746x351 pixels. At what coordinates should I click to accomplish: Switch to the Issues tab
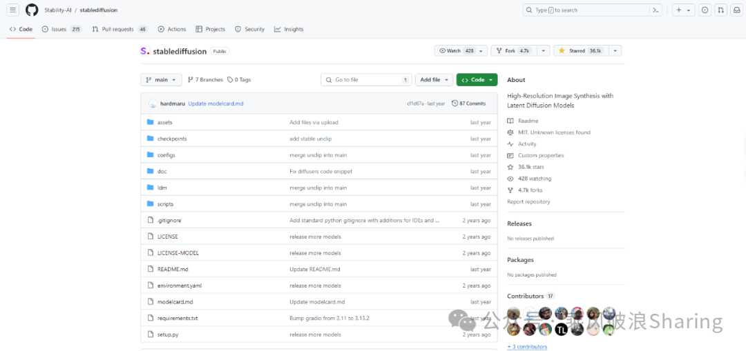(x=62, y=29)
